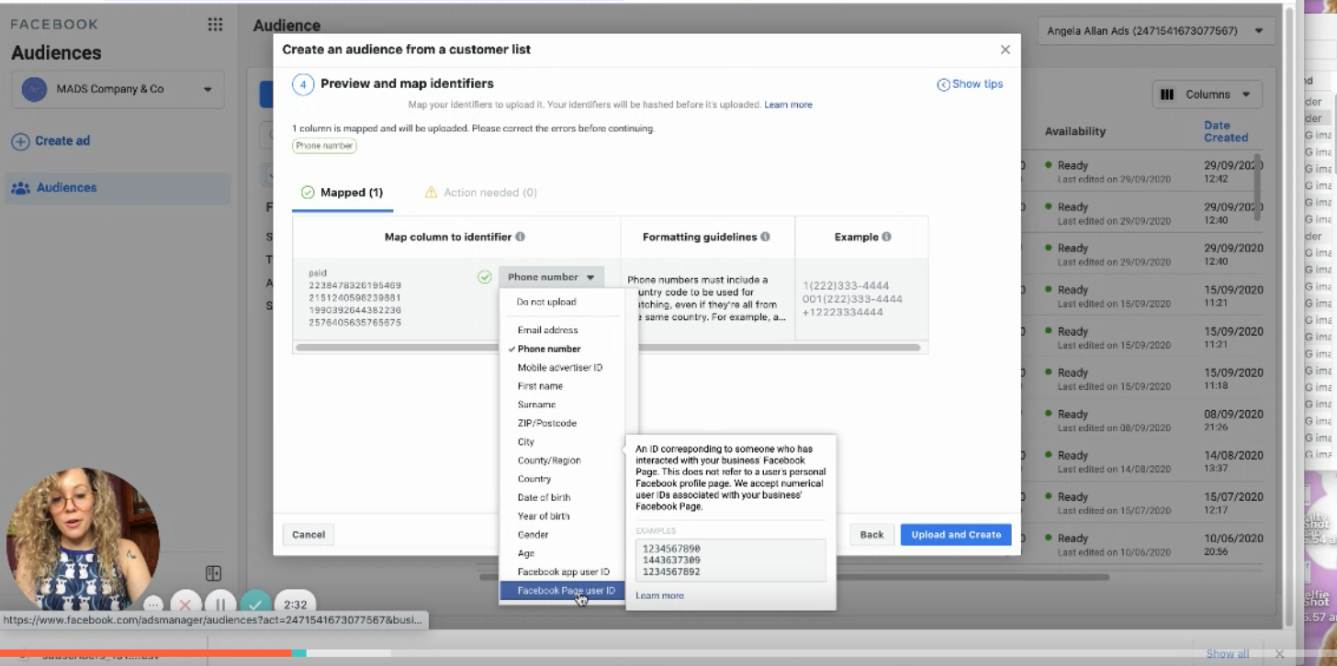Click the psid column sample data
This screenshot has width=1337, height=666.
click(354, 298)
